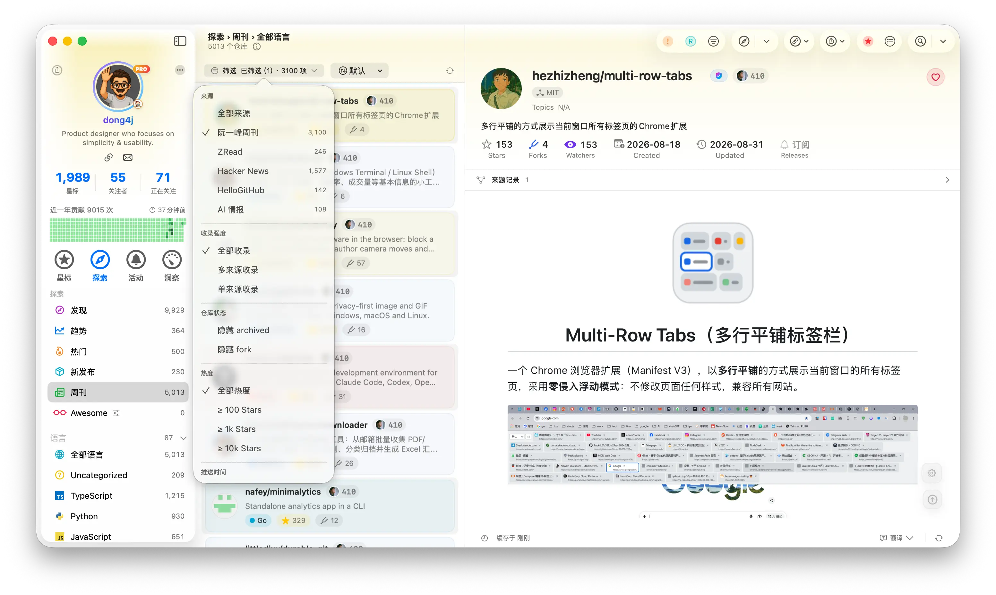Show info about the 5013 个仓库 count
The width and height of the screenshot is (996, 595).
pos(257,47)
